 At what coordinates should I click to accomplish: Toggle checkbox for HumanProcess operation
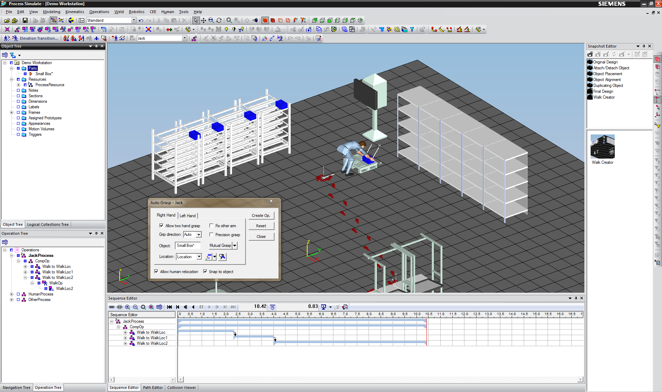pyautogui.click(x=18, y=294)
